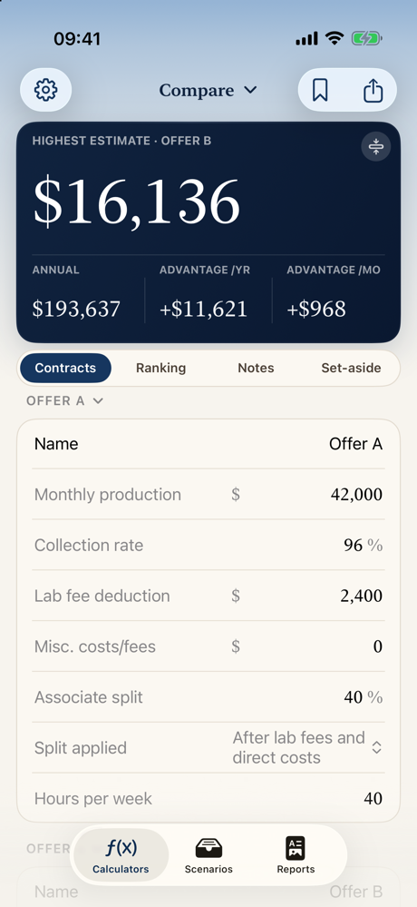Tap the Collection rate label
Viewport: 417px width, 907px height.
[x=88, y=545]
